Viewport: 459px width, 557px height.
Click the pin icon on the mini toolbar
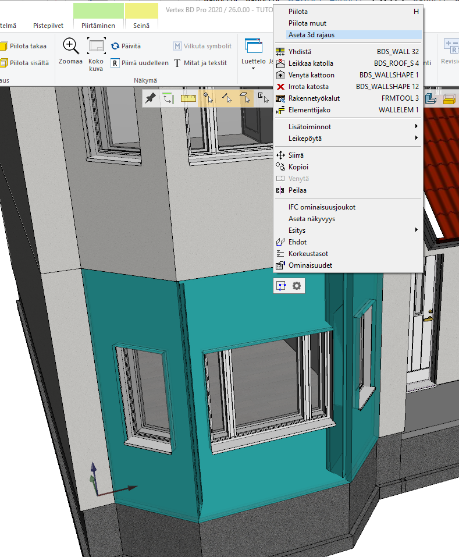(x=150, y=98)
